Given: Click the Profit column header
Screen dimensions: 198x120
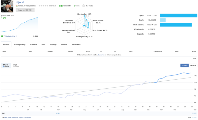Looking at the screenshot, I should tap(194, 52).
